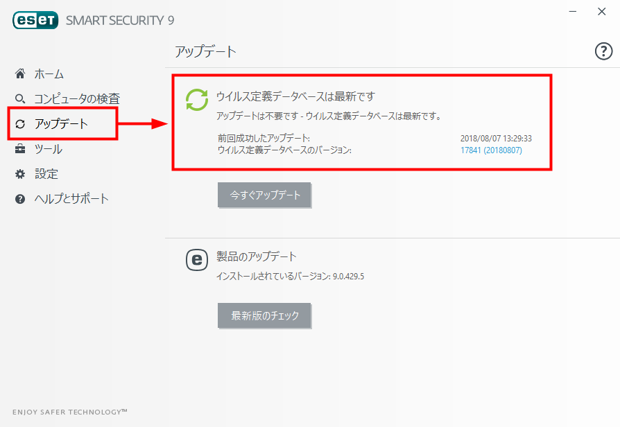This screenshot has height=427, width=620.
Task: Click the 今すぐアップデート button
Action: coord(264,195)
